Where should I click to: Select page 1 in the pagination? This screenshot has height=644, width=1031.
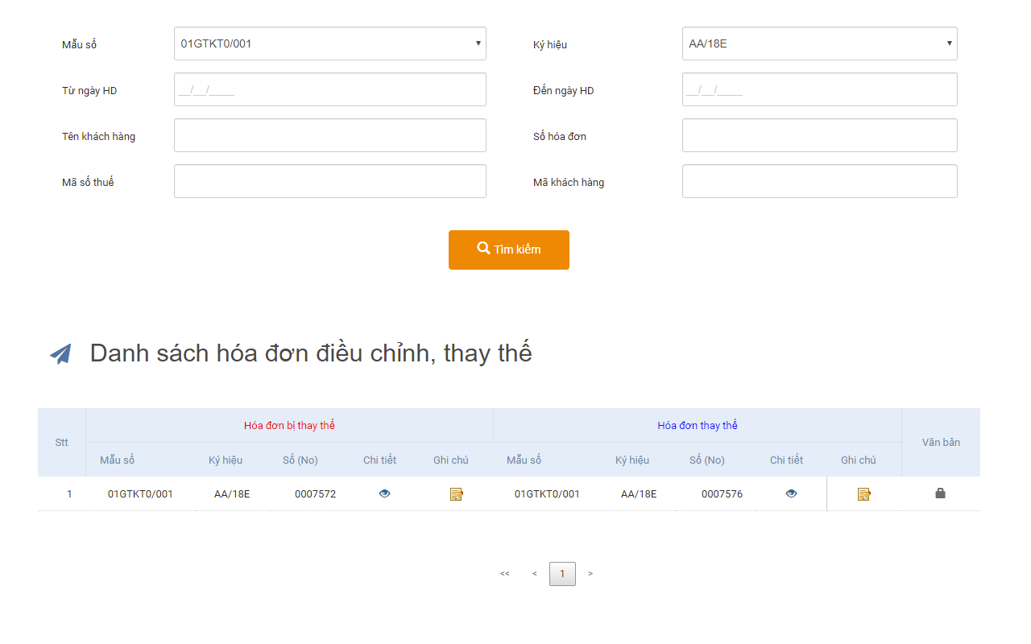click(562, 573)
